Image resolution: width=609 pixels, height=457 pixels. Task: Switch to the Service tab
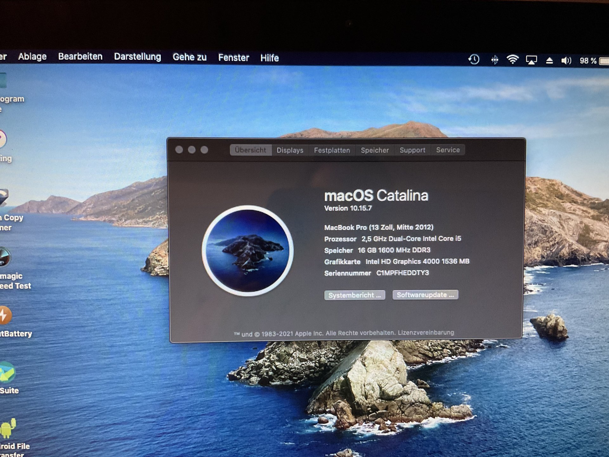point(448,150)
